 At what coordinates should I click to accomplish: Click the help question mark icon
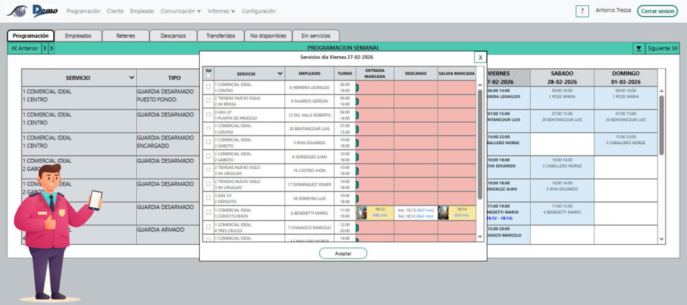[x=582, y=11]
